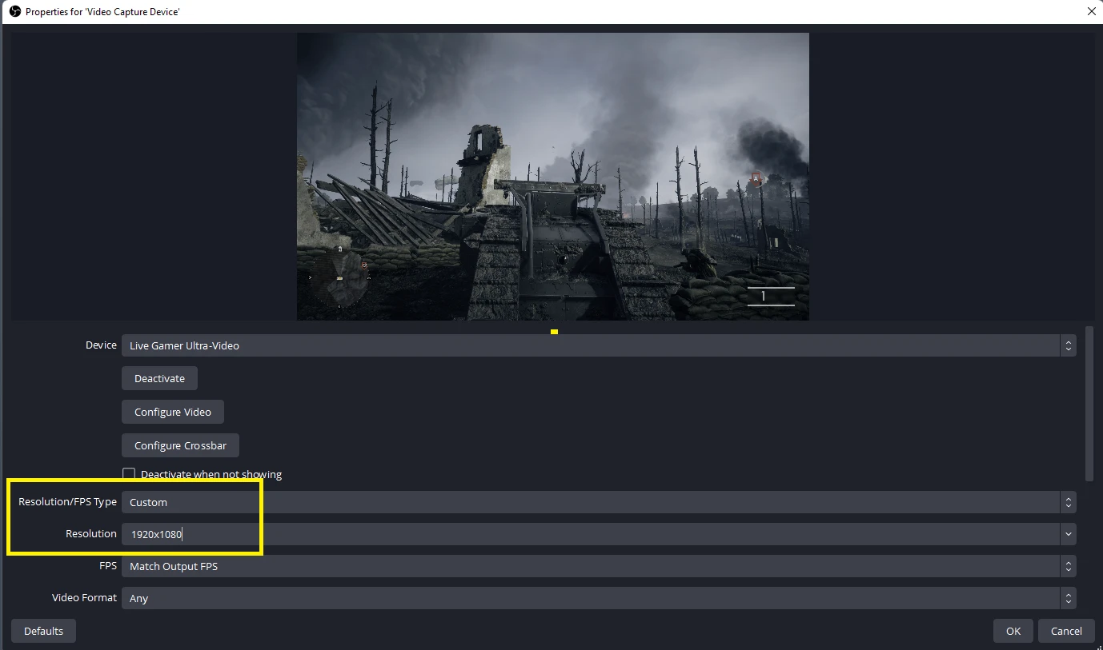Confirm changes with OK button
Image resolution: width=1103 pixels, height=650 pixels.
pos(1013,631)
